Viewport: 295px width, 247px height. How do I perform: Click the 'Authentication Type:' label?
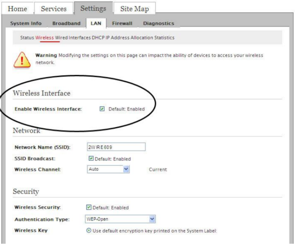tap(42, 219)
